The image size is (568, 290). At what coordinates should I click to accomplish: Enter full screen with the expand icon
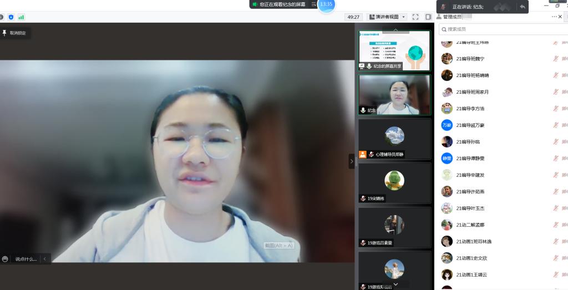(415, 17)
